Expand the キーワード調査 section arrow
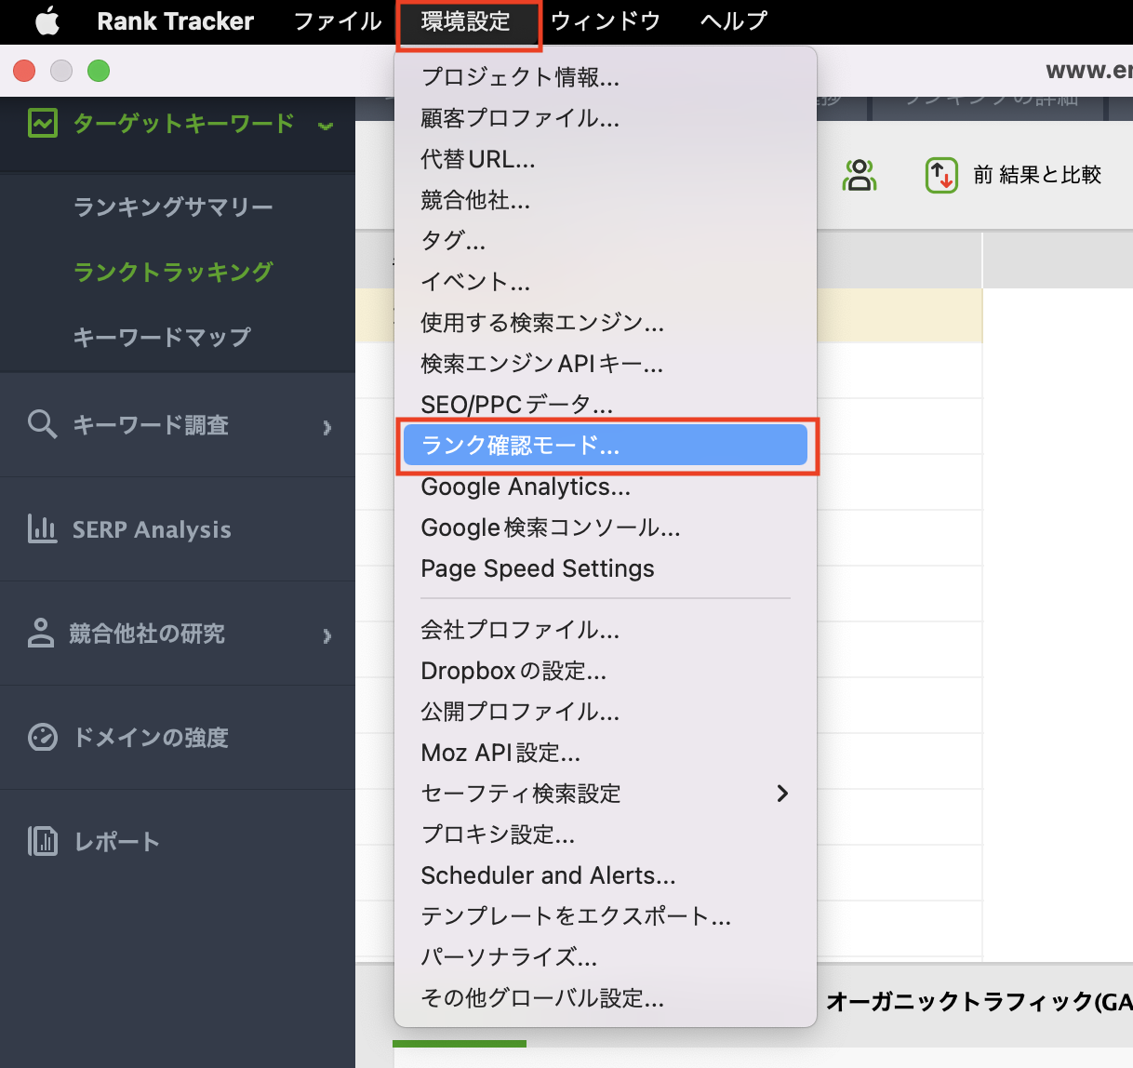The width and height of the screenshot is (1133, 1068). click(327, 427)
